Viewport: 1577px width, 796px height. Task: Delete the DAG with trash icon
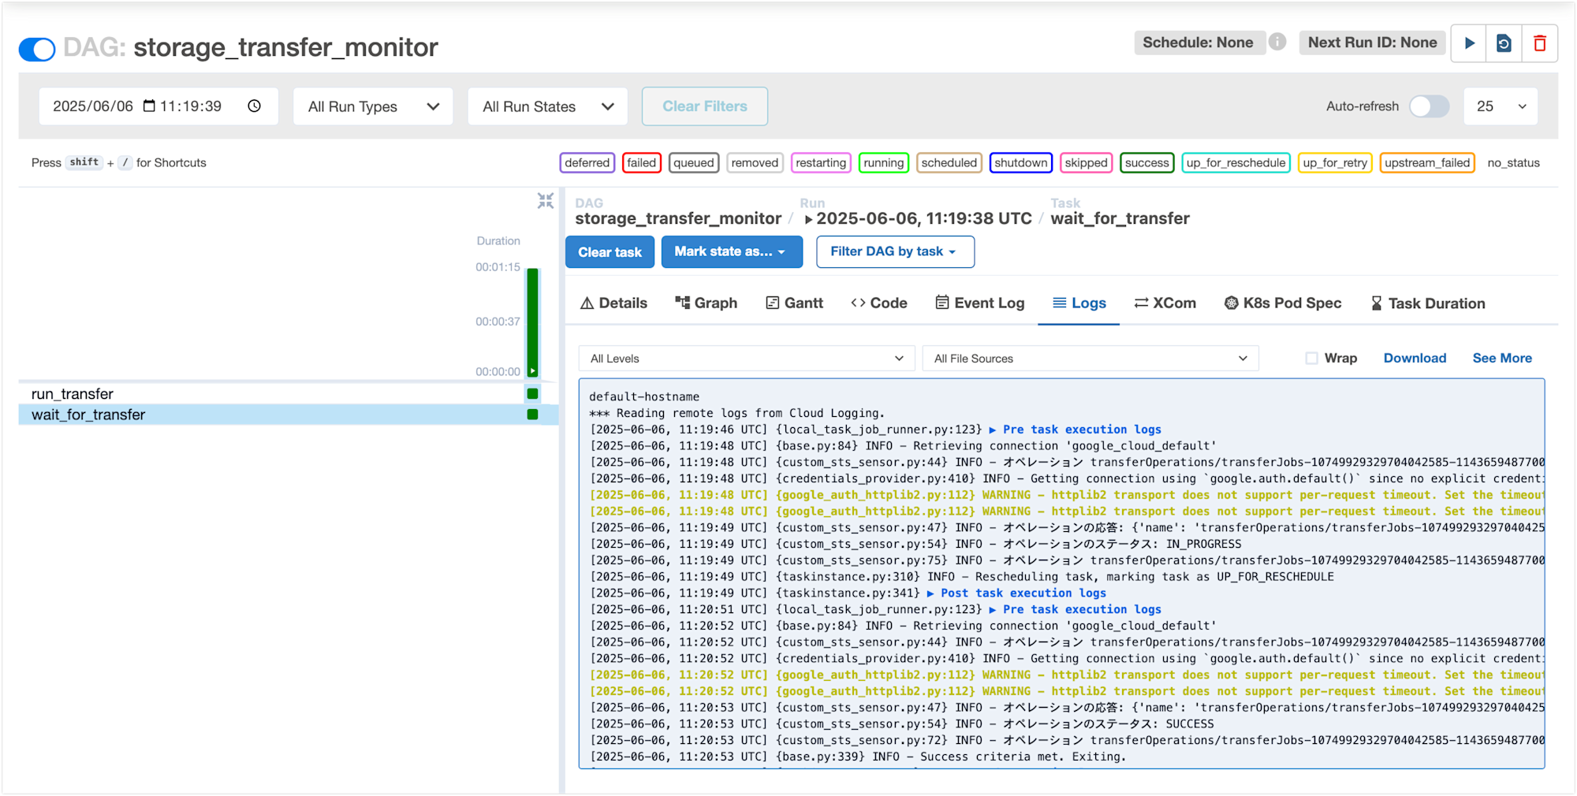(x=1539, y=43)
